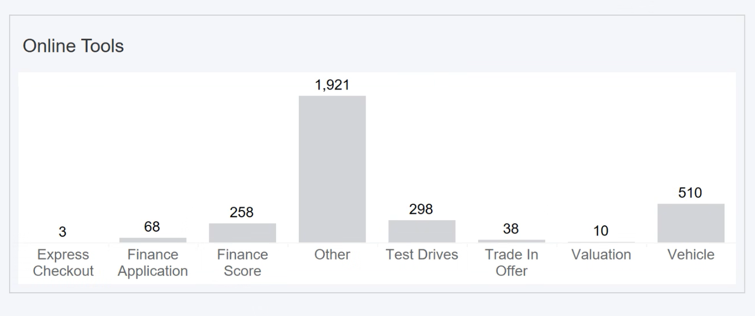755x316 pixels.
Task: Click the Express Checkout axis label
Action: pyautogui.click(x=63, y=263)
